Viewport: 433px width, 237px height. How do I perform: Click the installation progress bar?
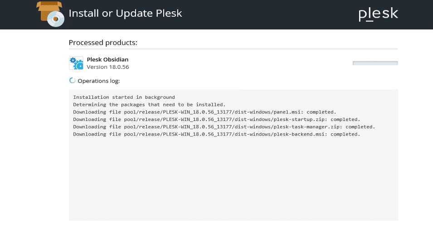(x=375, y=63)
